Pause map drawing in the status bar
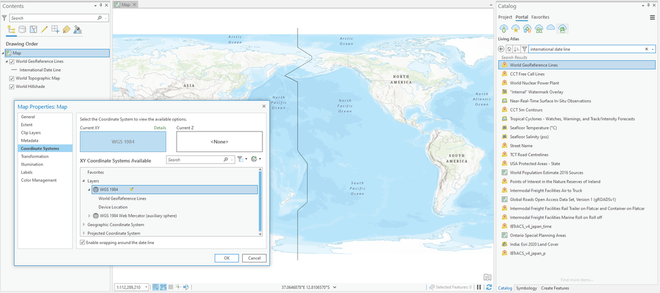Screen dimensions: 660x293 point(479,287)
